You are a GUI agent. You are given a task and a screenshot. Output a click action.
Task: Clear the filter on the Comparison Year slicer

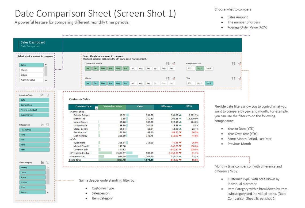239,63
